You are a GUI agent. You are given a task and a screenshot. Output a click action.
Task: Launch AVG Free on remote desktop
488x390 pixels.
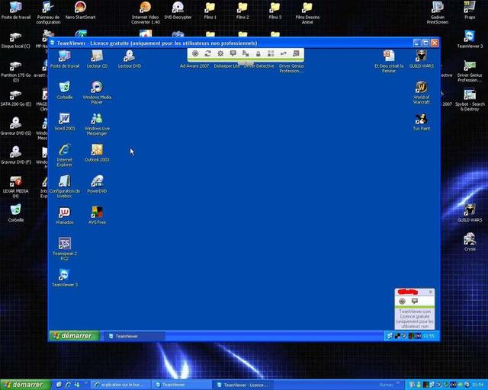pyautogui.click(x=97, y=216)
